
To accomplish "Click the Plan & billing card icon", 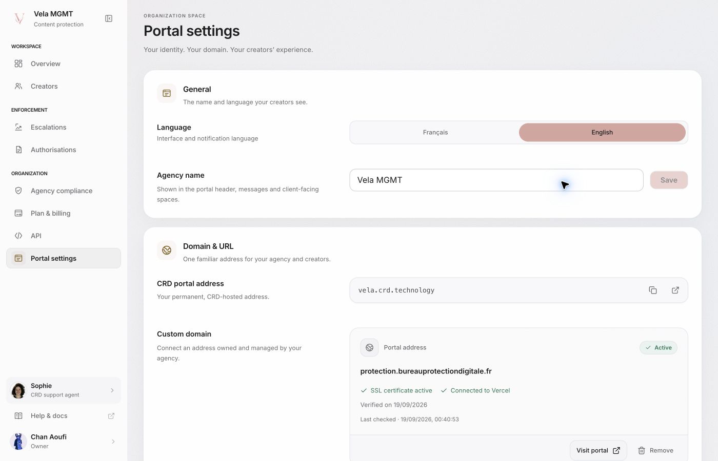I will click(18, 213).
